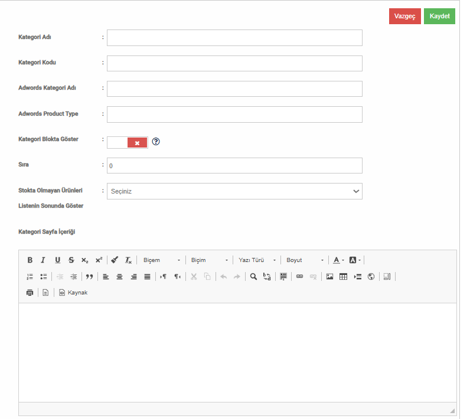Screen dimensions: 470x419
Task: Insert an image into the editor
Action: point(329,276)
